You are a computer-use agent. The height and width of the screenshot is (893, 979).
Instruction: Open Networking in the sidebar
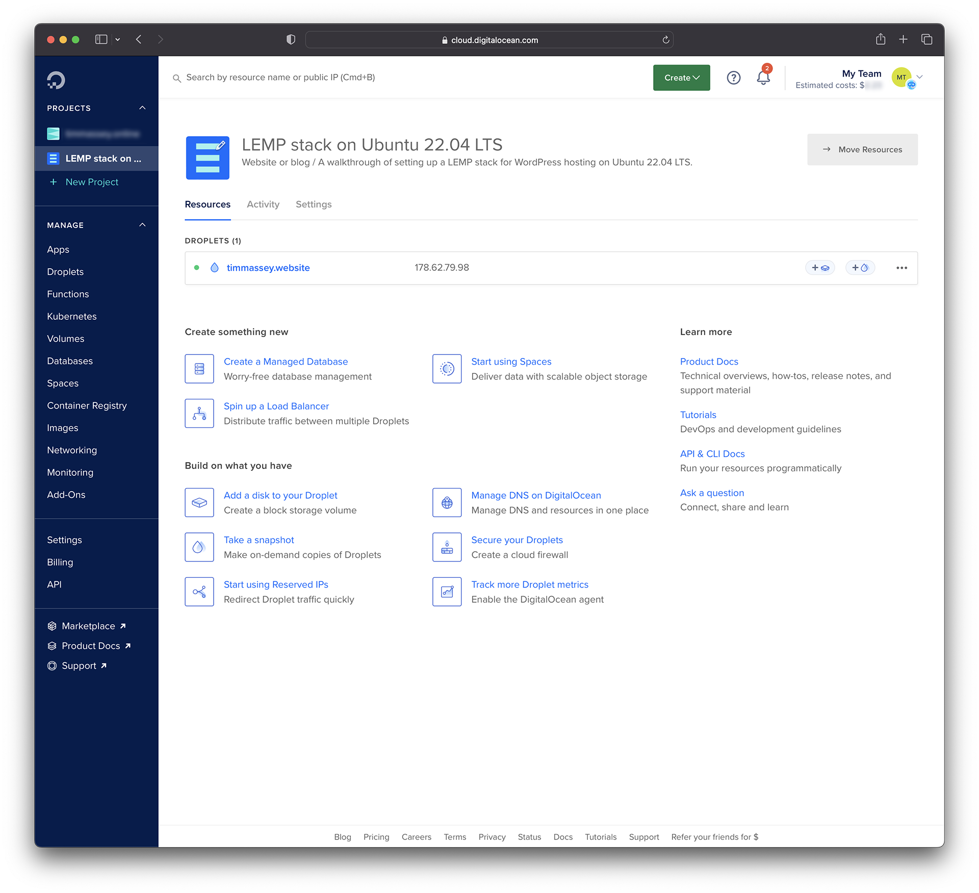pyautogui.click(x=72, y=450)
